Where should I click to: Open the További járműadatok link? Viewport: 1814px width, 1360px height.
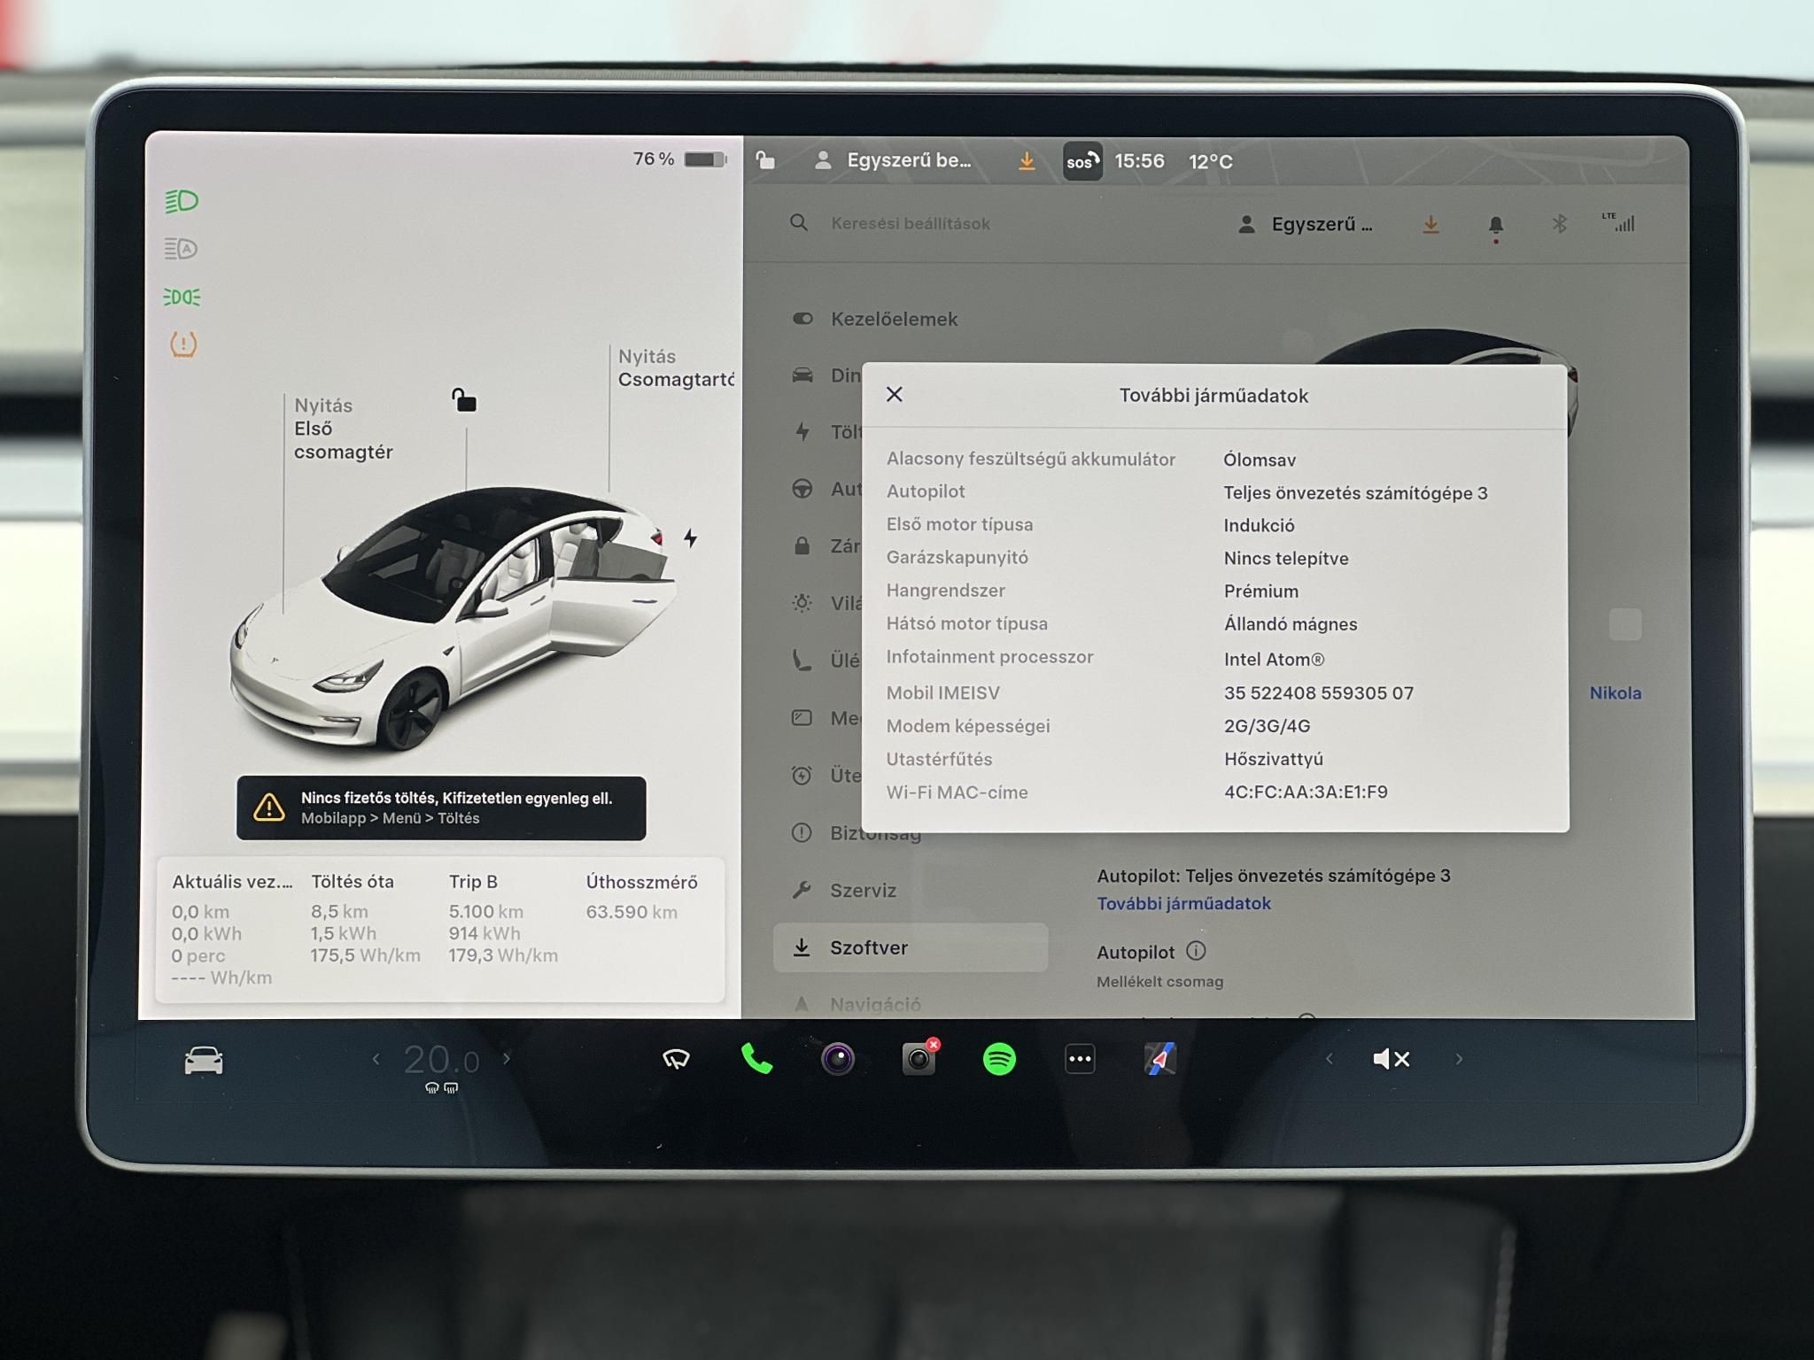point(1183,903)
